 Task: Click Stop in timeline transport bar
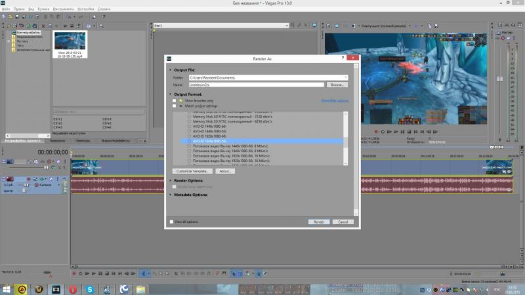(107, 273)
